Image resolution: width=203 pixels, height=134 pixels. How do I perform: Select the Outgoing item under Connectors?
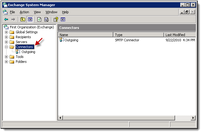[28, 52]
